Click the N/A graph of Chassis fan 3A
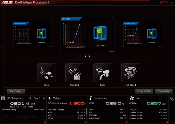 click(x=24, y=35)
